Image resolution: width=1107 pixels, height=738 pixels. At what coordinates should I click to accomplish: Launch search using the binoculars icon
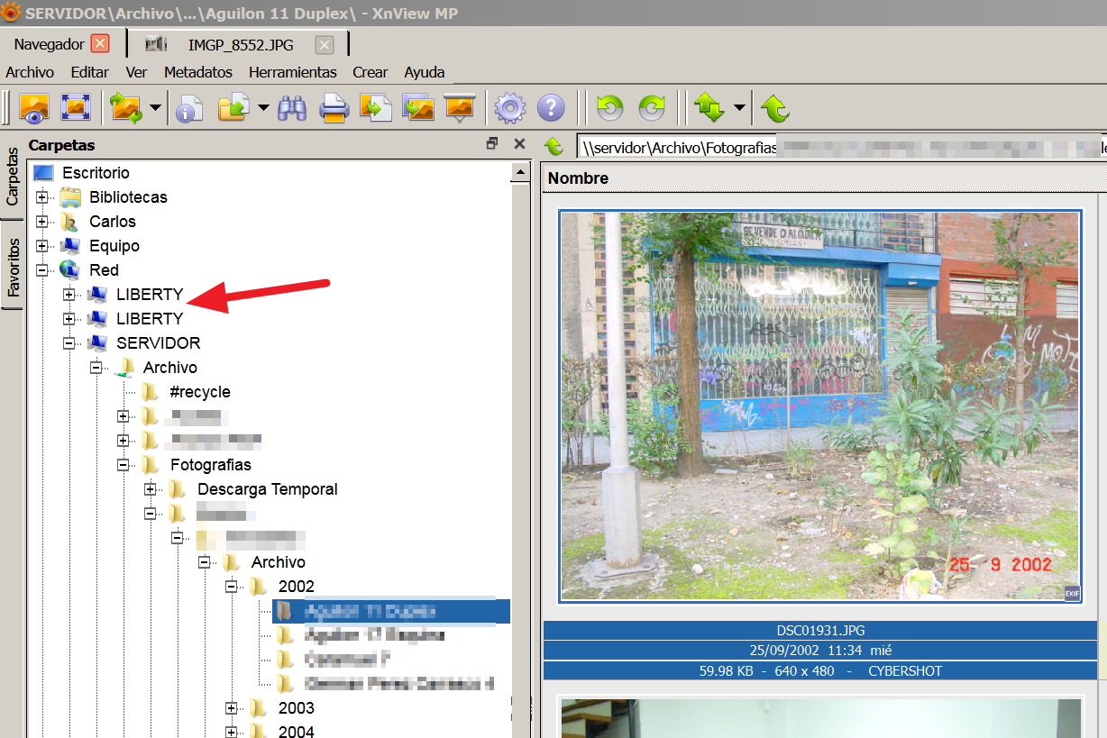[292, 108]
